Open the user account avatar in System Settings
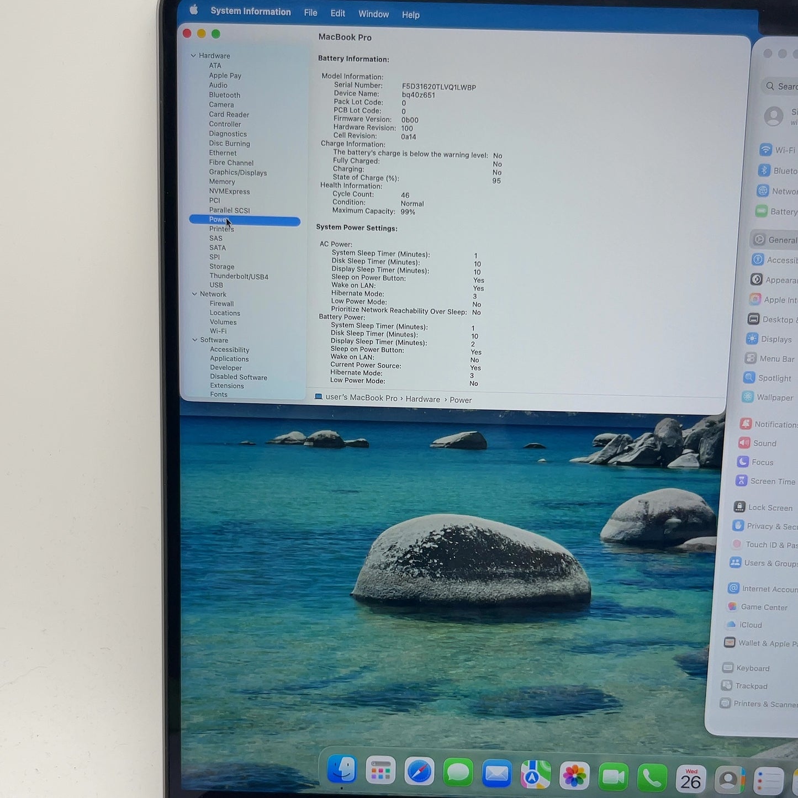This screenshot has width=798, height=798. pos(774,116)
